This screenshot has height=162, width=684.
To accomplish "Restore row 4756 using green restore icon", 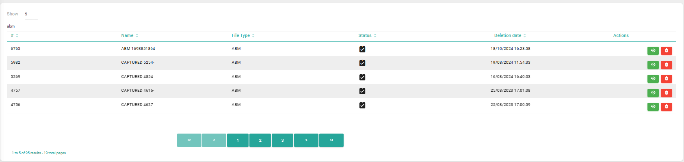I will tap(653, 107).
